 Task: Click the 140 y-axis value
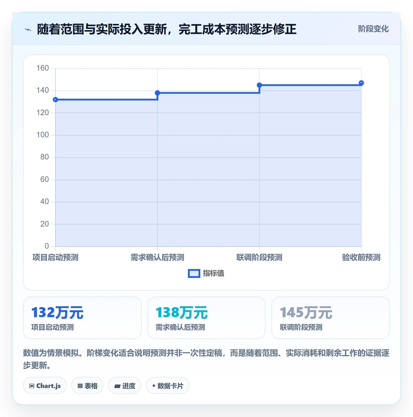(x=42, y=90)
